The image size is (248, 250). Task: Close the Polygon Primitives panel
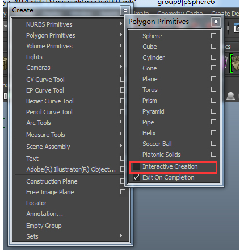(x=216, y=22)
